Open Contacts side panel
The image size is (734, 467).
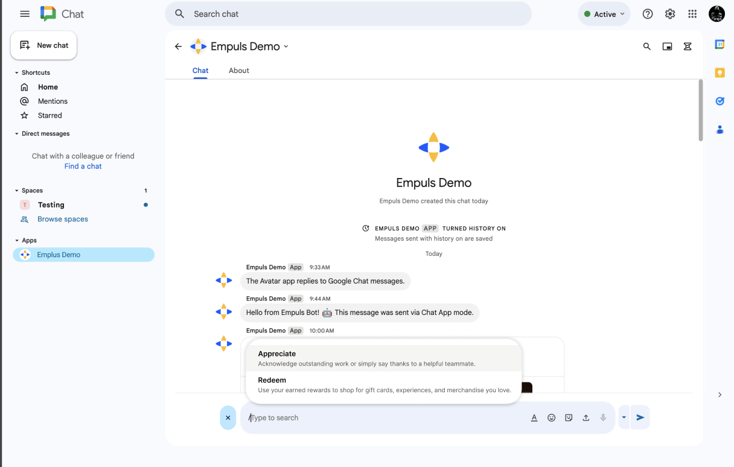(720, 129)
